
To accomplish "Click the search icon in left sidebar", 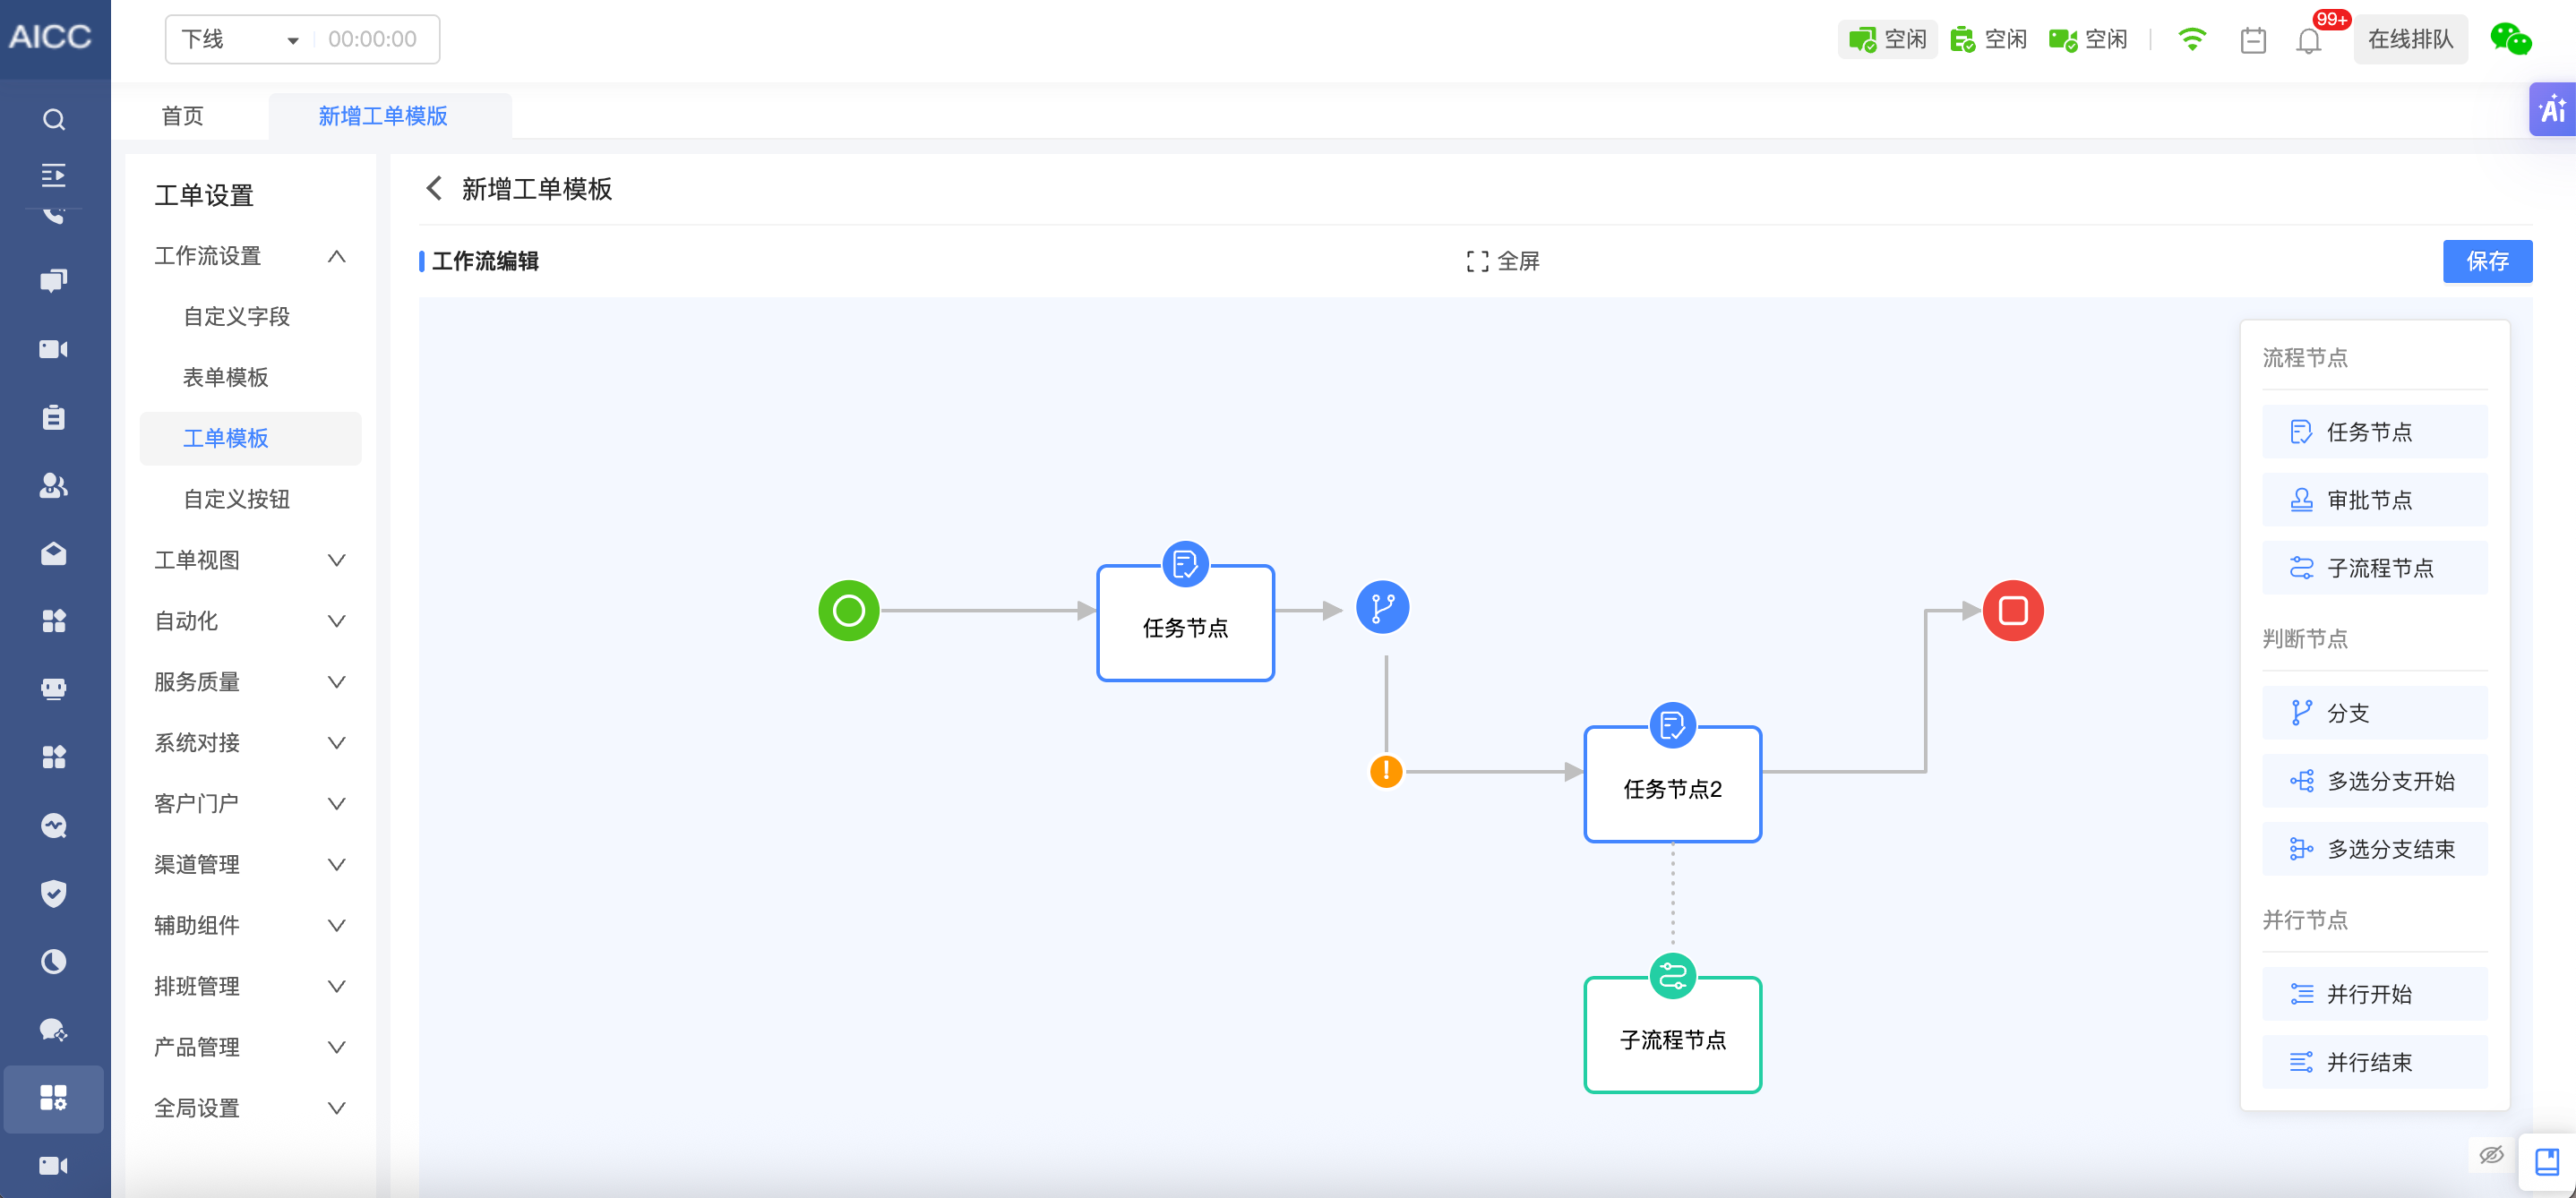I will [x=54, y=120].
